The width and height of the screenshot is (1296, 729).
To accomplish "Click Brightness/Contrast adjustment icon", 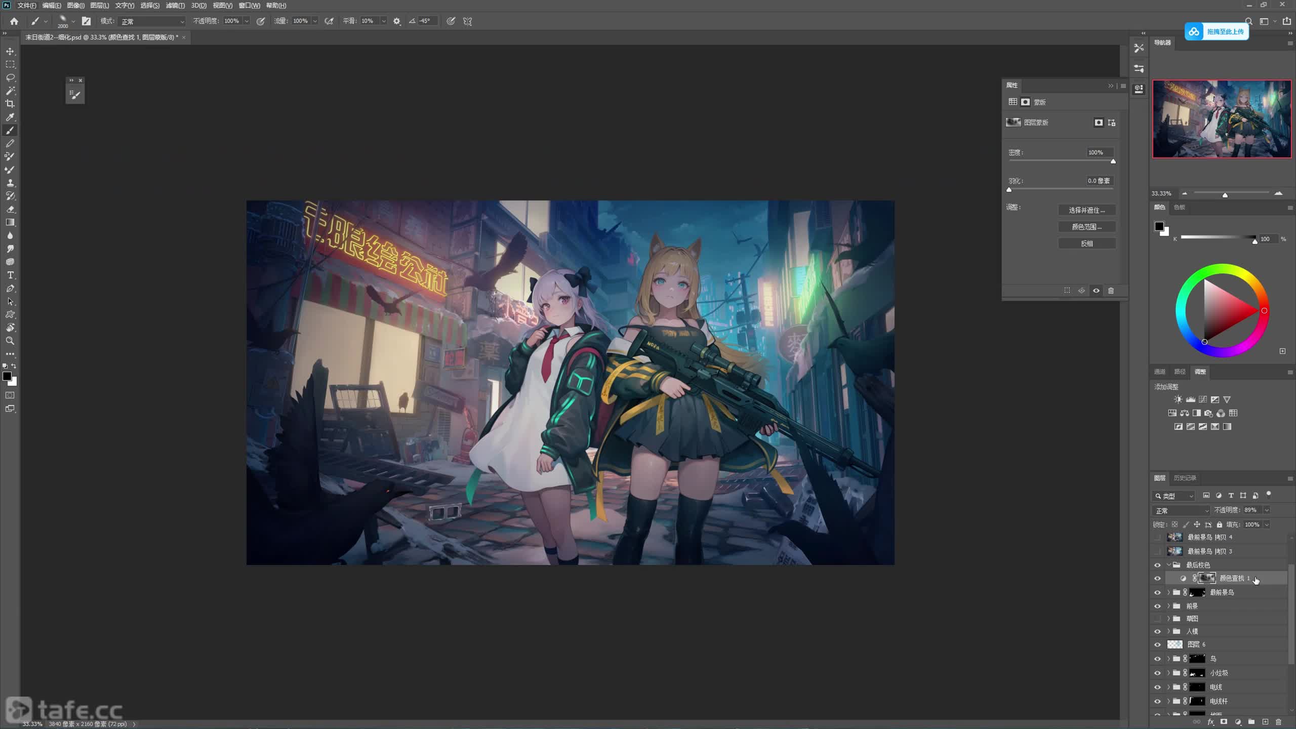I will pyautogui.click(x=1178, y=399).
